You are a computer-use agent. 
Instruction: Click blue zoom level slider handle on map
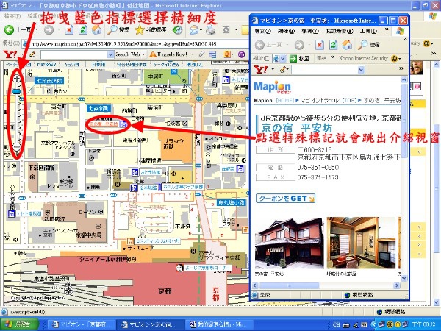click(x=17, y=91)
